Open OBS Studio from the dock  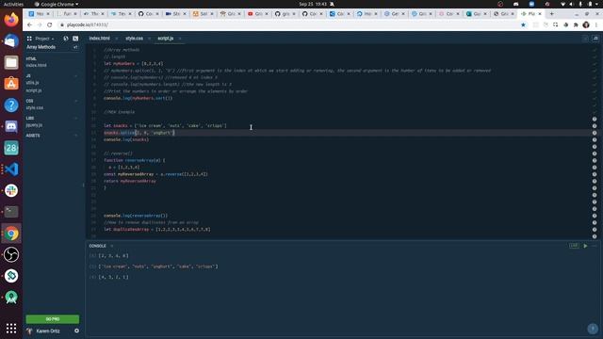11,254
